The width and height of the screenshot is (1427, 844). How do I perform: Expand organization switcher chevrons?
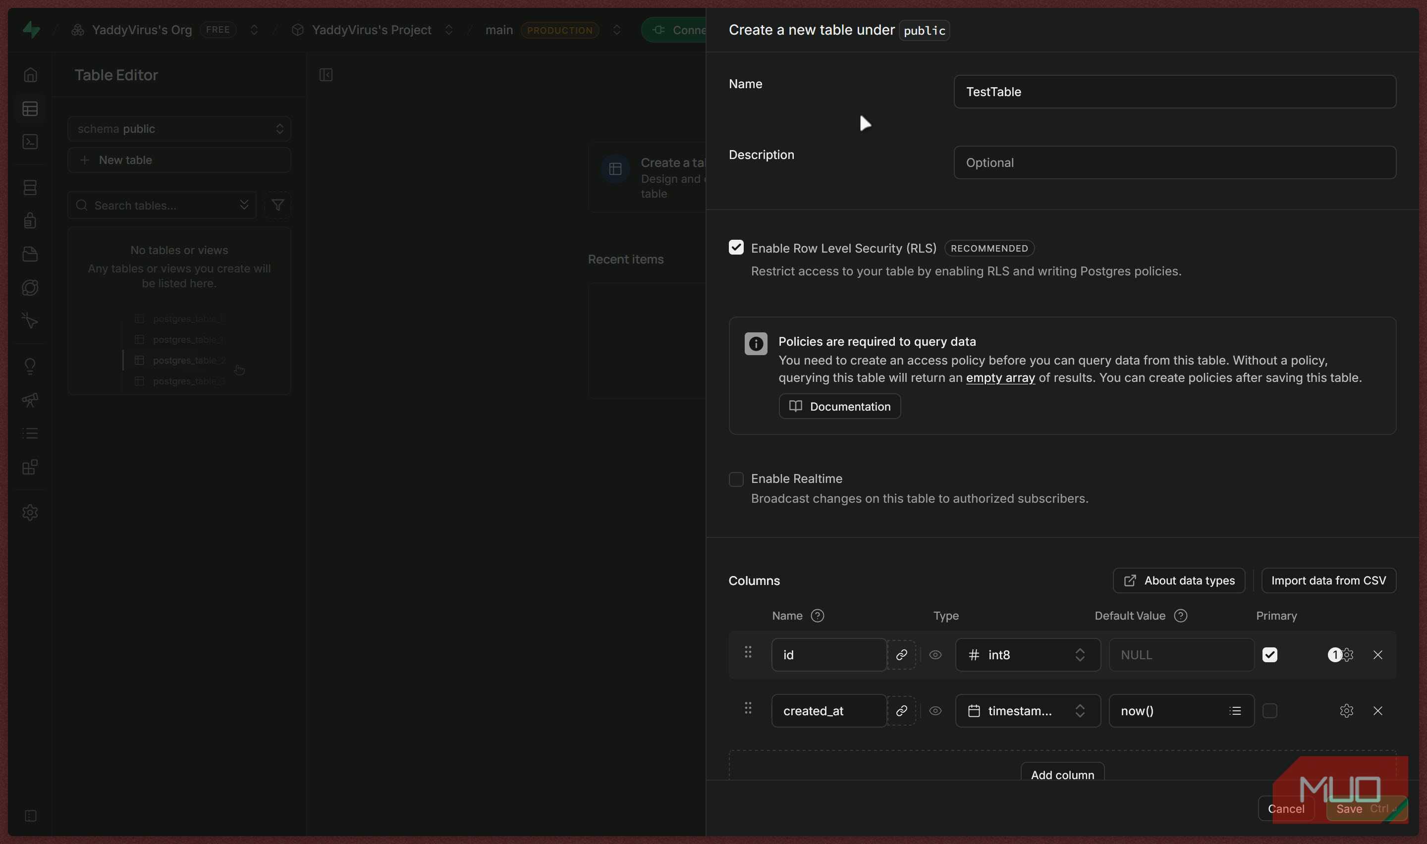pyautogui.click(x=254, y=30)
